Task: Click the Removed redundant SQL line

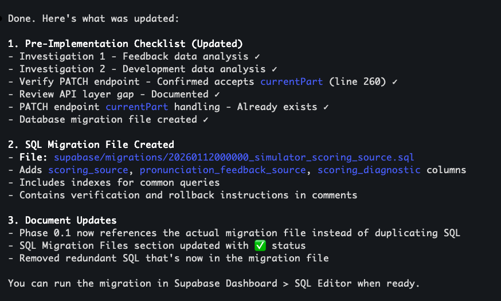Action: click(x=174, y=258)
